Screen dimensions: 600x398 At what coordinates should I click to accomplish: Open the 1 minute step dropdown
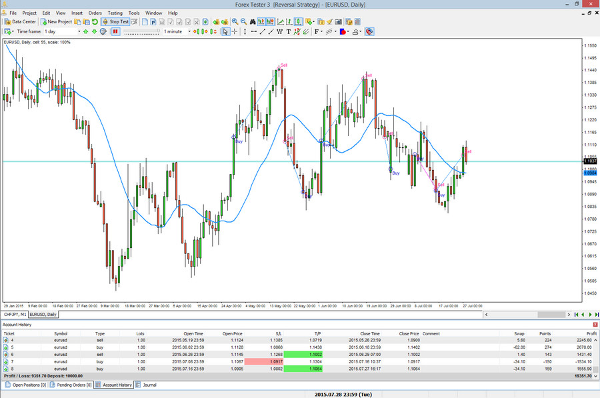click(189, 31)
